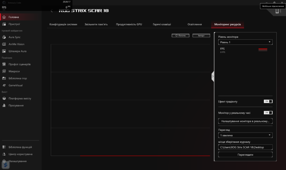This screenshot has height=170, width=286.
Task: Open Головна menu item label
Action: (14, 17)
